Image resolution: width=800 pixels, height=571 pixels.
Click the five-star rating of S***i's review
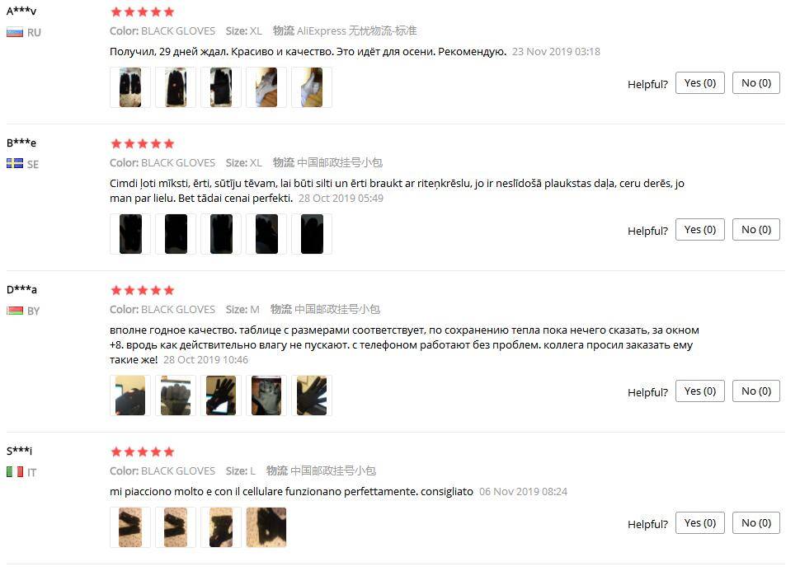pyautogui.click(x=143, y=452)
